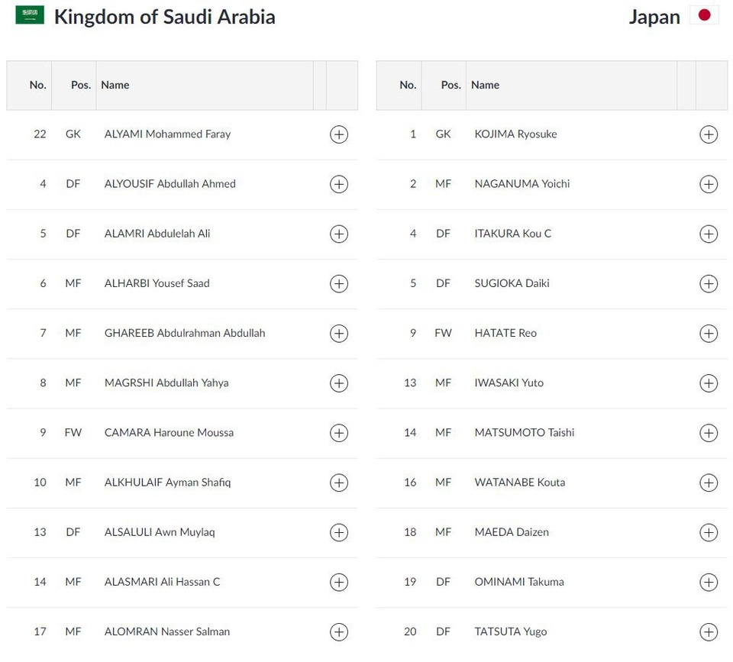This screenshot has width=733, height=662.
Task: Select player WATANABE Kouta
Action: click(x=519, y=483)
